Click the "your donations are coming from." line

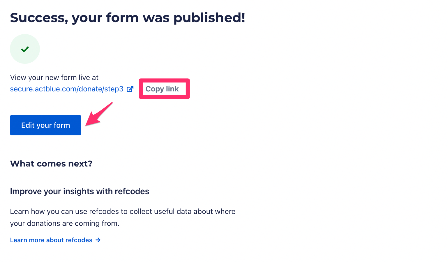tap(65, 223)
